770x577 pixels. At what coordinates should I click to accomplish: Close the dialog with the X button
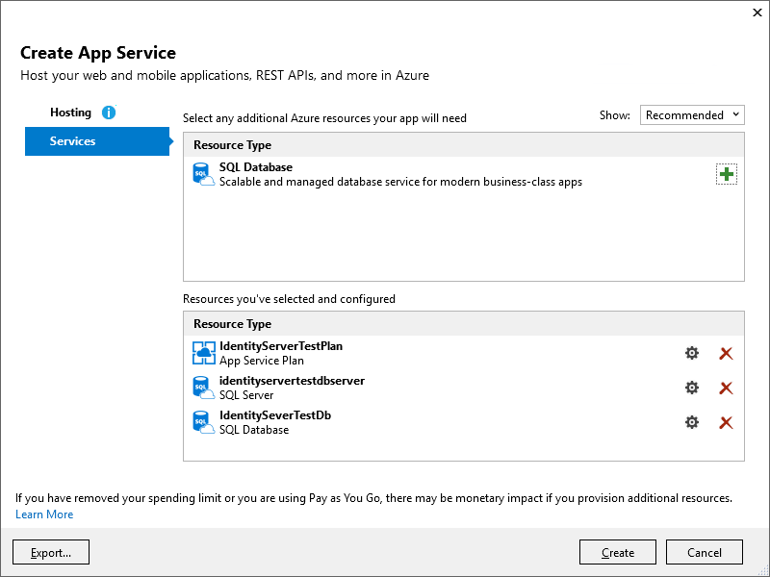pos(757,13)
